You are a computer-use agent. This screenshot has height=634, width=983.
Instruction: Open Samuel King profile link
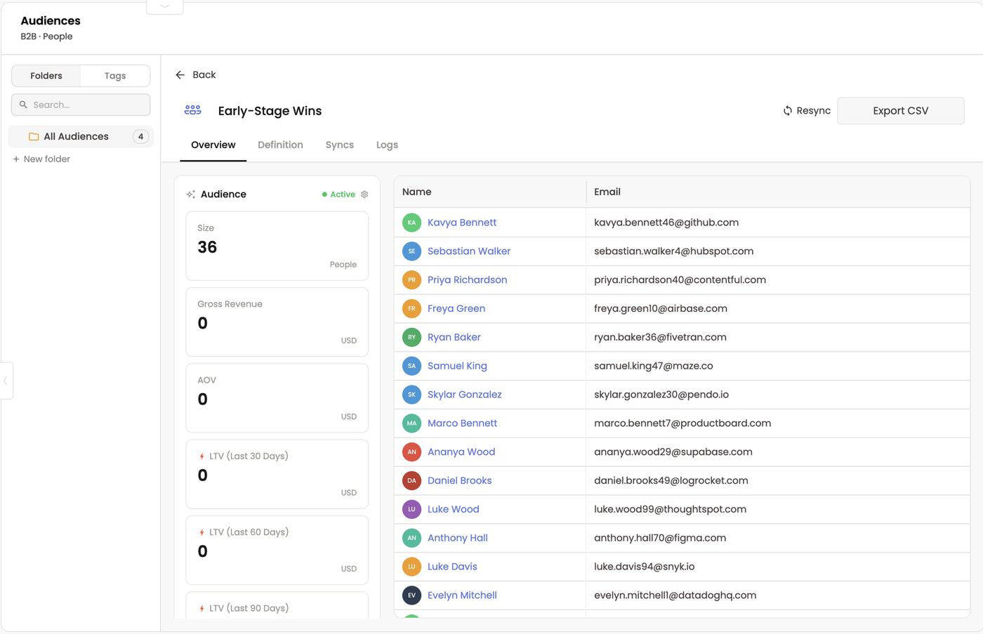[x=457, y=366]
